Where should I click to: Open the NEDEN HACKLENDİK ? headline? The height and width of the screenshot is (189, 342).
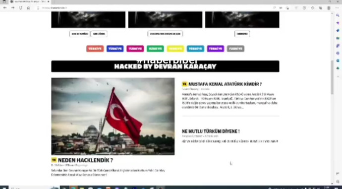[85, 160]
